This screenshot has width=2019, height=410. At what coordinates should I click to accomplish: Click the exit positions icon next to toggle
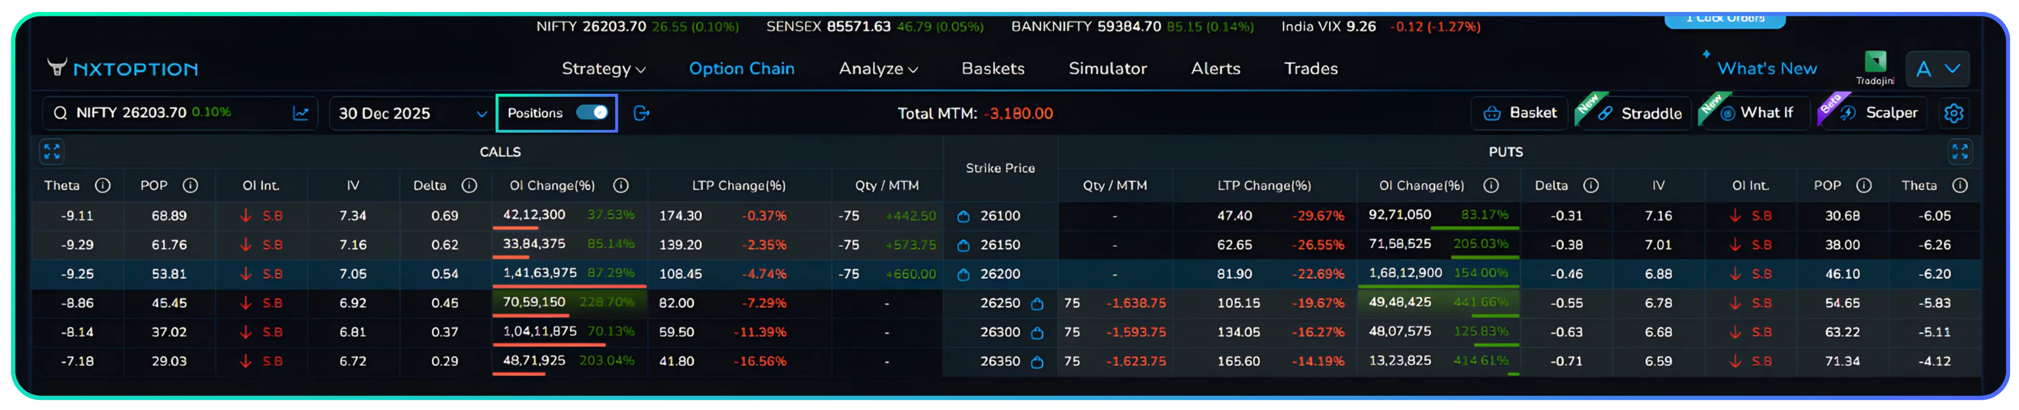[x=641, y=113]
